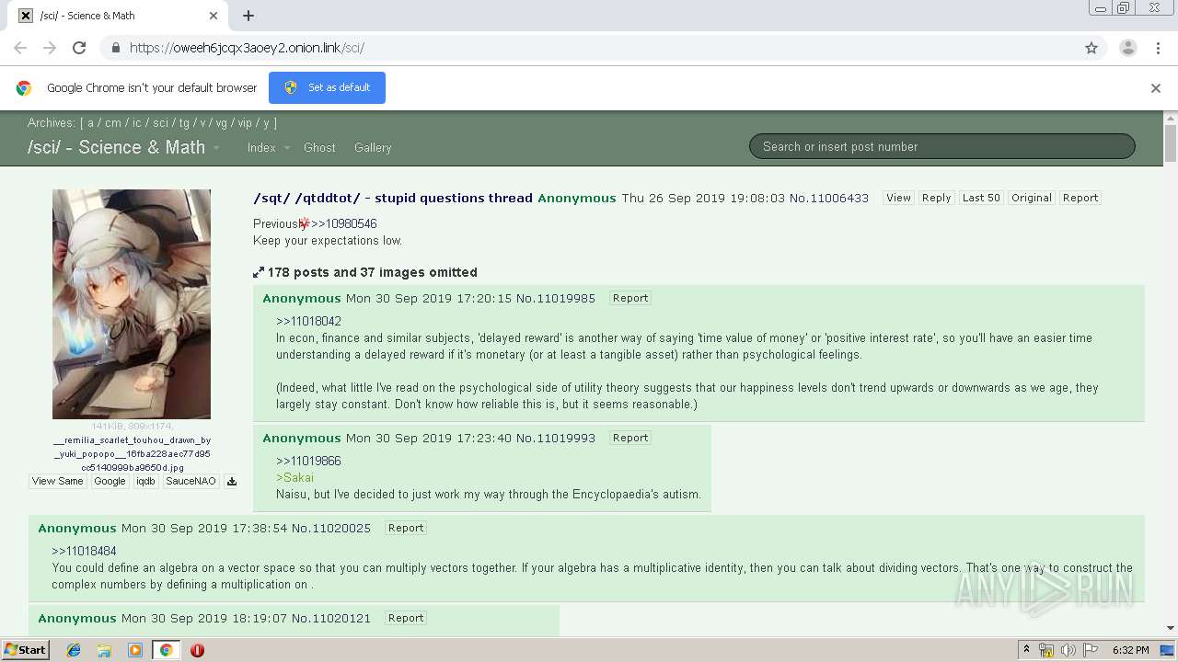The height and width of the screenshot is (662, 1178).
Task: Go to the 'a' archive board
Action: (x=91, y=122)
